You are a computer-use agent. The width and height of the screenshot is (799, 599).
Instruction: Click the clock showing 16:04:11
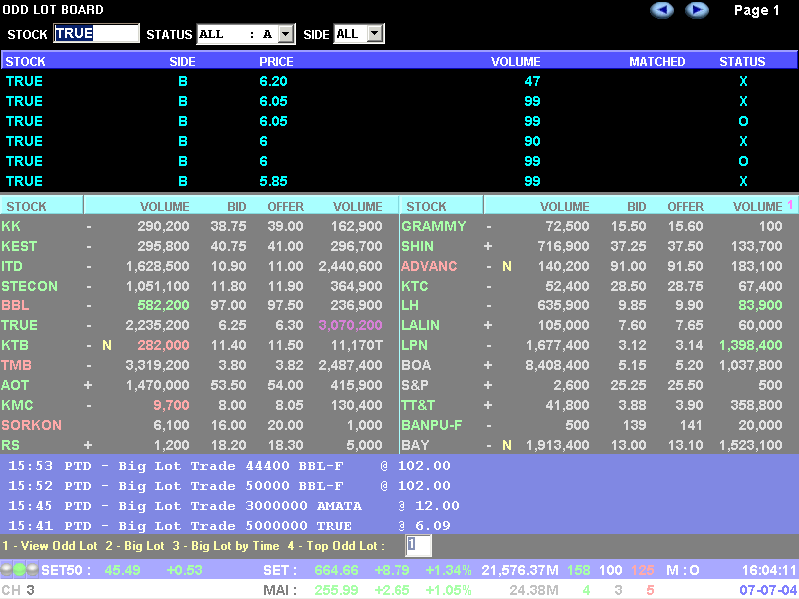pos(769,570)
